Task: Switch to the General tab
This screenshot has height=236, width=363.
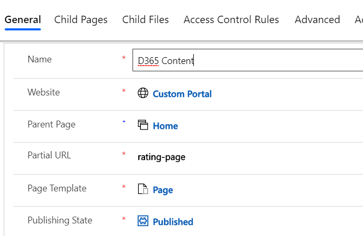Action: [23, 20]
